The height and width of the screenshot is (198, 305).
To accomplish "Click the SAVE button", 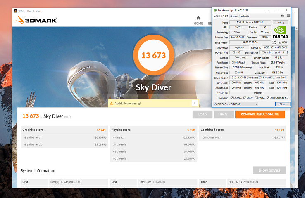I will click(224, 115).
